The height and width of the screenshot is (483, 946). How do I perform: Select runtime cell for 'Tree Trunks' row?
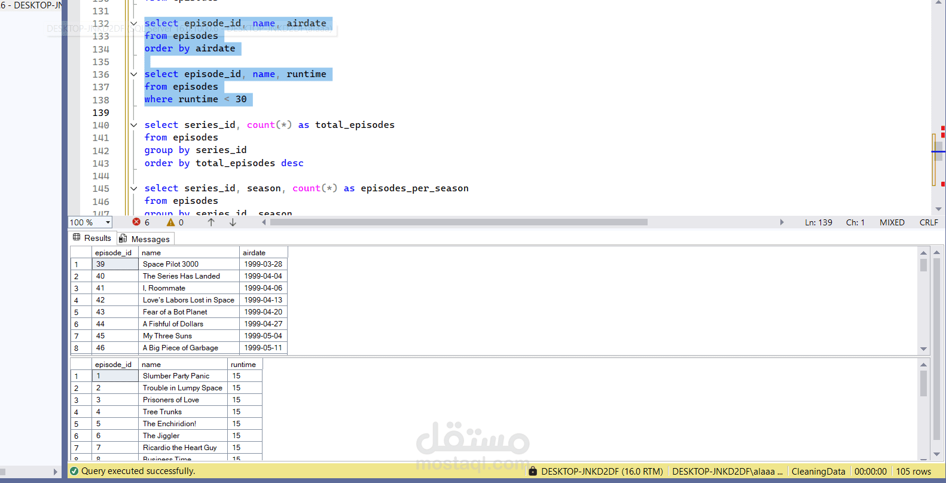245,412
